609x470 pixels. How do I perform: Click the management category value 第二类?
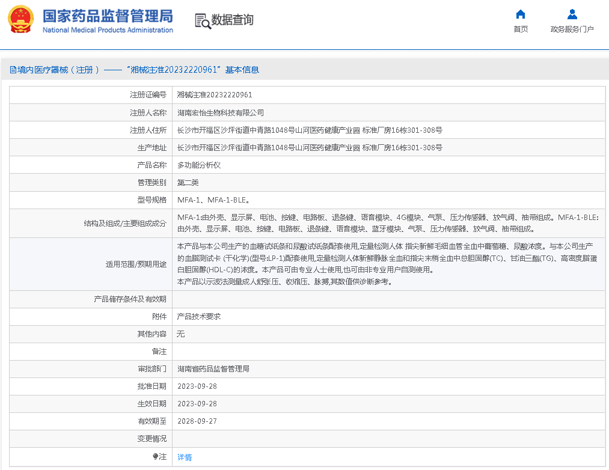point(188,182)
